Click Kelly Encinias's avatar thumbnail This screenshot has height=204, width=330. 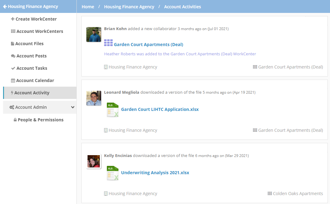coord(94,161)
